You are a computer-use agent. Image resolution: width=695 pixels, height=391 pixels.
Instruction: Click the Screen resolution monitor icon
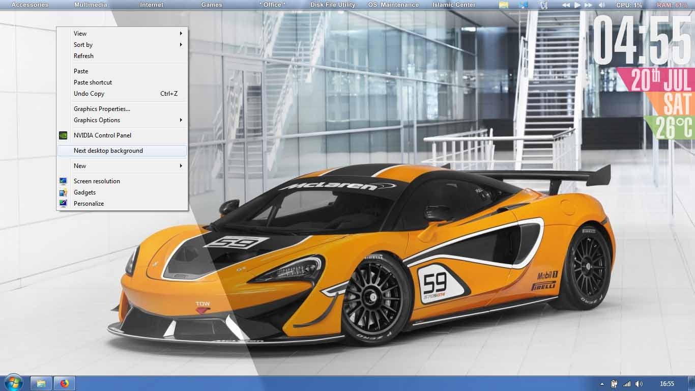point(63,181)
